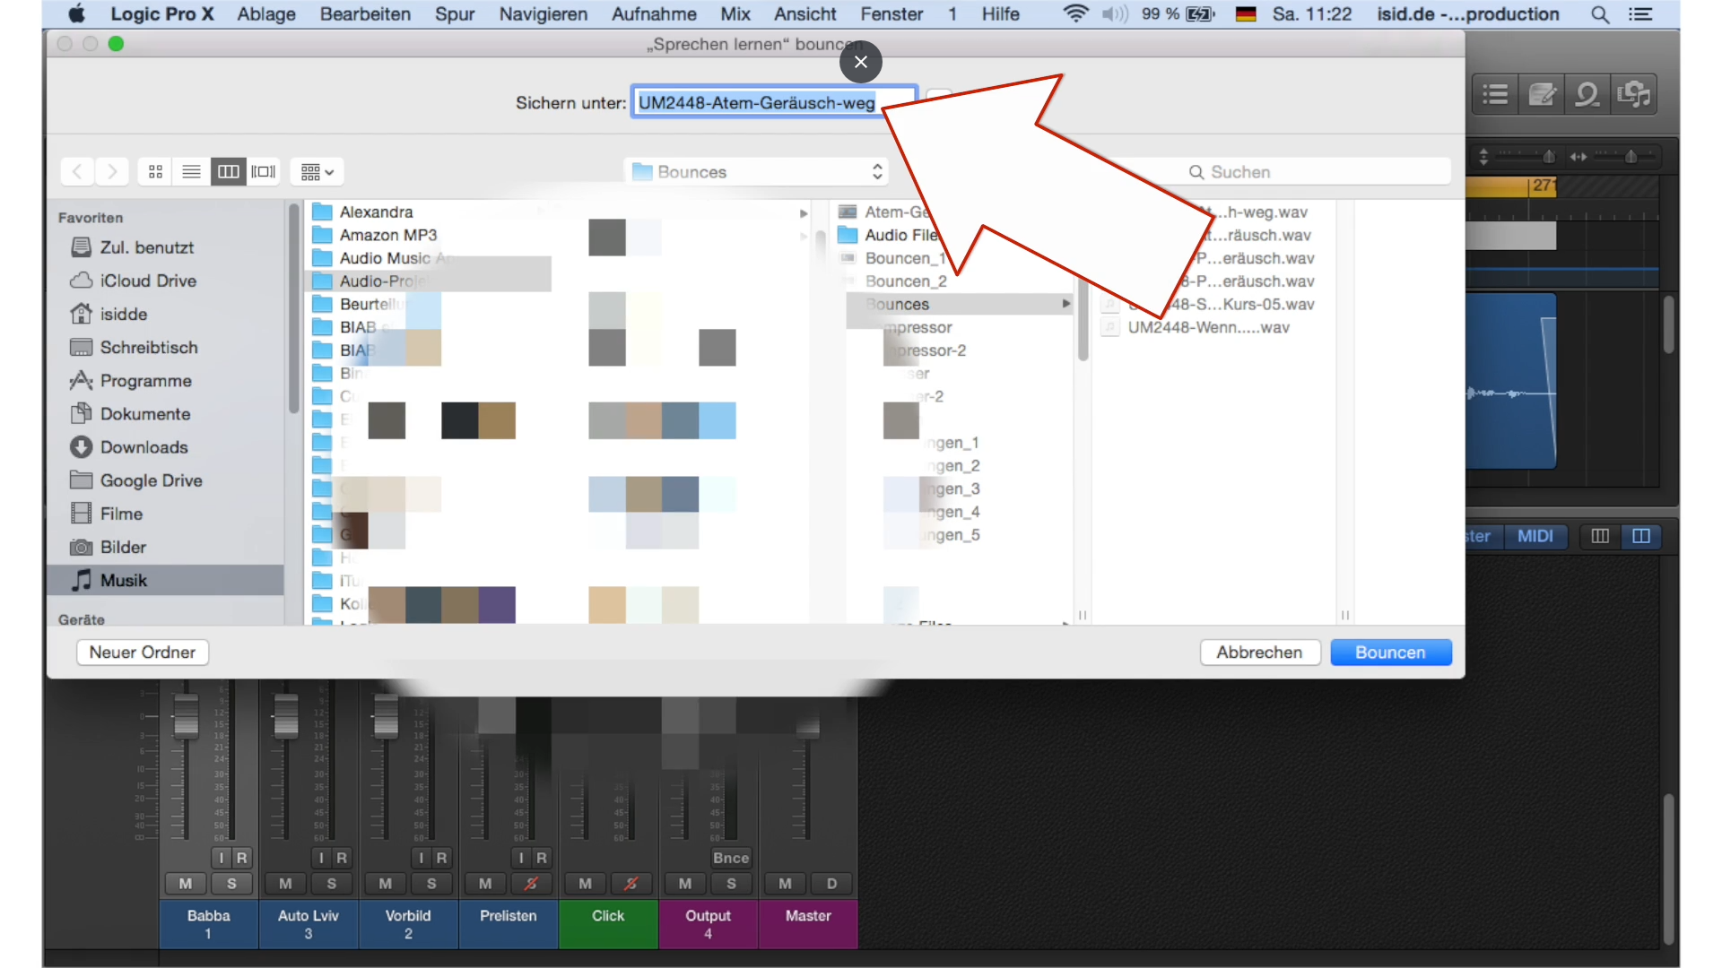Click the Bouncen button

tap(1391, 653)
